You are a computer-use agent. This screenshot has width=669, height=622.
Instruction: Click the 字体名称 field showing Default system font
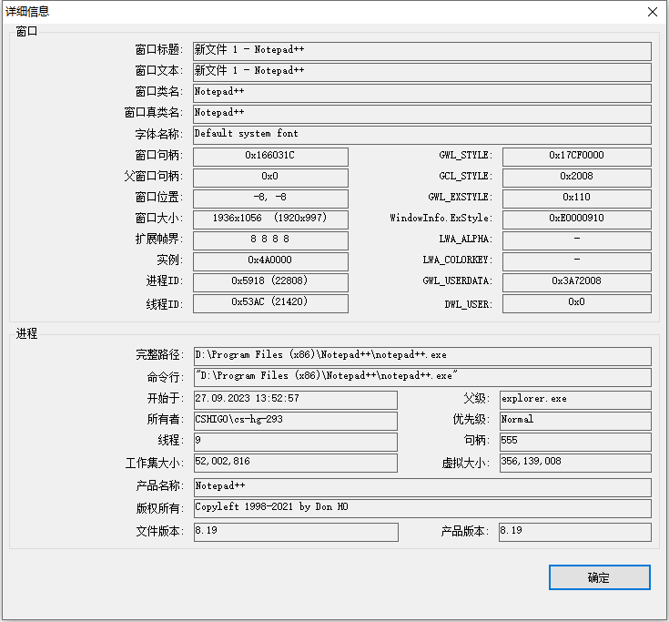[422, 135]
